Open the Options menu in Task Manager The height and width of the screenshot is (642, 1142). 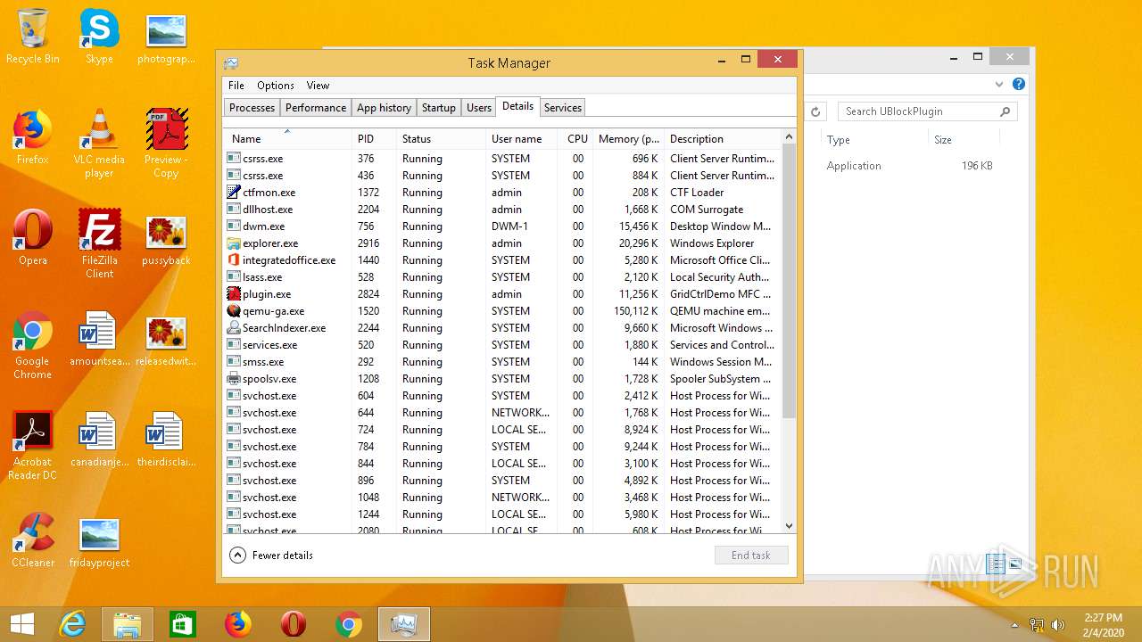click(x=276, y=86)
